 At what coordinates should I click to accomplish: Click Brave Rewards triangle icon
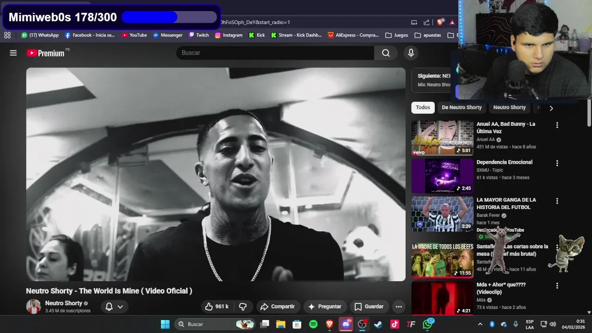point(452,22)
